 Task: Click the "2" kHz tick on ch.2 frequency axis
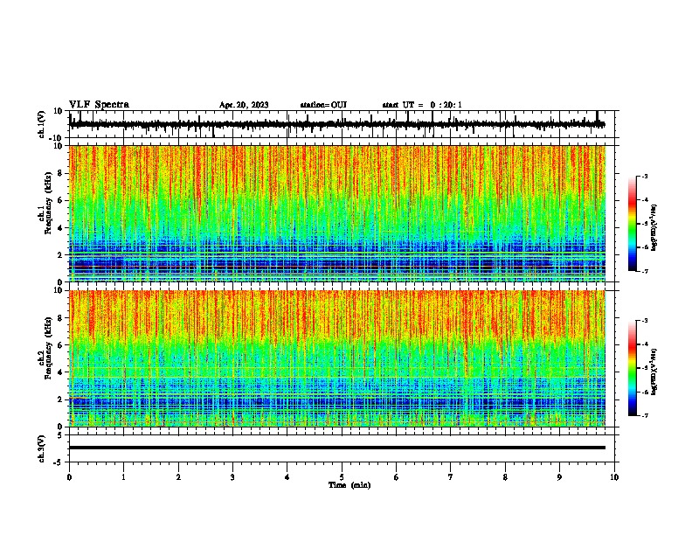(60, 400)
